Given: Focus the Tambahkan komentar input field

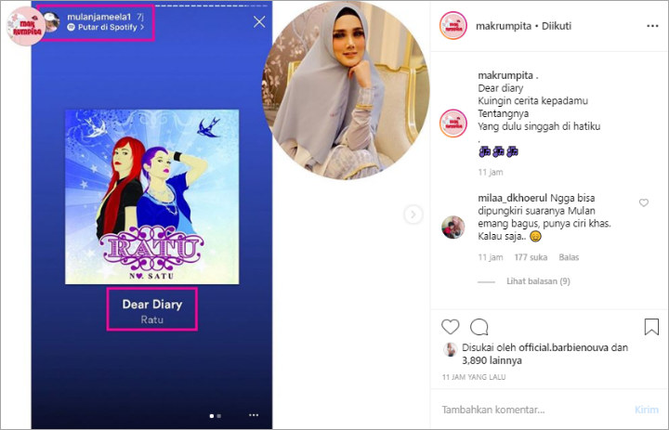Looking at the screenshot, I should pos(535,410).
